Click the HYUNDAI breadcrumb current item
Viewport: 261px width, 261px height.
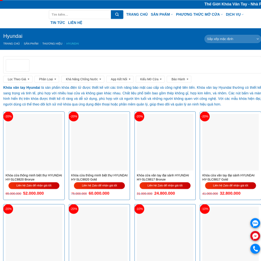coord(73,43)
